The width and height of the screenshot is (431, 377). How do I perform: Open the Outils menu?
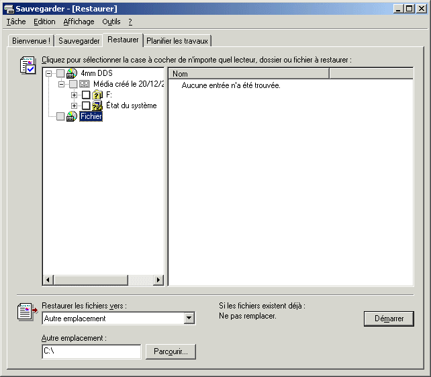click(x=111, y=22)
